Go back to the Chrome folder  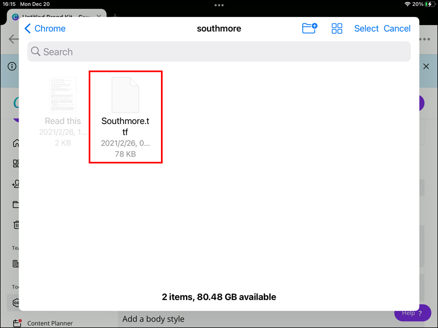pos(45,28)
